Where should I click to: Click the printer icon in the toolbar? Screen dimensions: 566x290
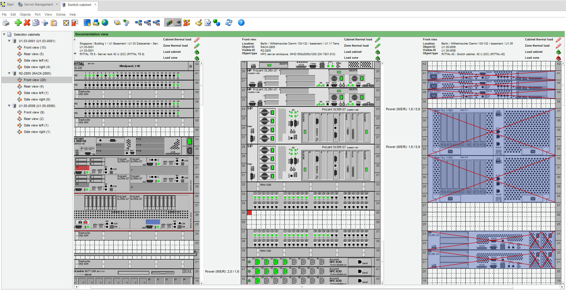coord(6,23)
